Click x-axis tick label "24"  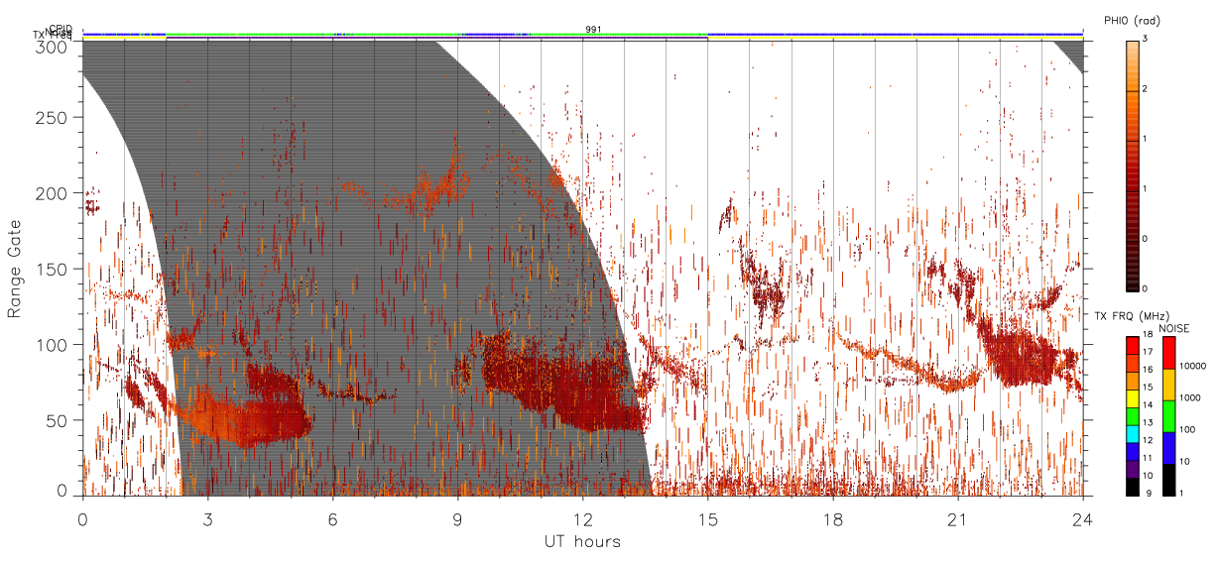click(1083, 520)
